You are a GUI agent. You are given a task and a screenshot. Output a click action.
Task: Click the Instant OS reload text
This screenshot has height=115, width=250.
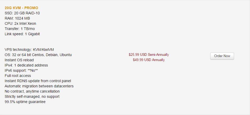19,60
